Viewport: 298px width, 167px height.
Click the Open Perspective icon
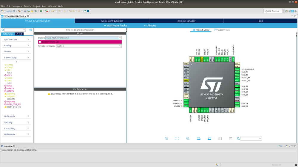[287, 11]
